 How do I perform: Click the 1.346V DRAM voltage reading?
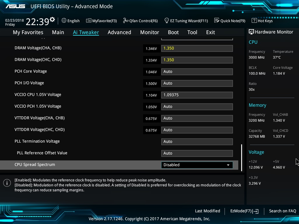[151, 49]
